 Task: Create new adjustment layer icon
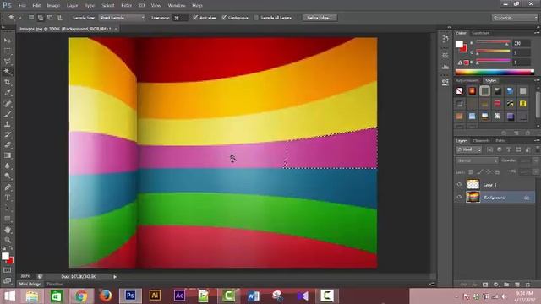496,285
